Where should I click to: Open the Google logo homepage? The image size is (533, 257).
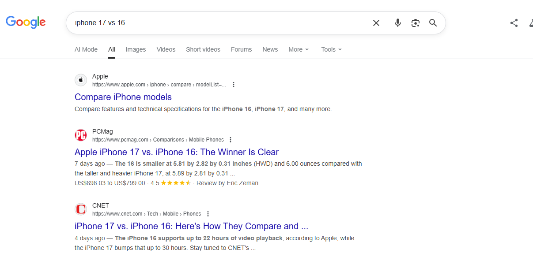[x=26, y=22]
